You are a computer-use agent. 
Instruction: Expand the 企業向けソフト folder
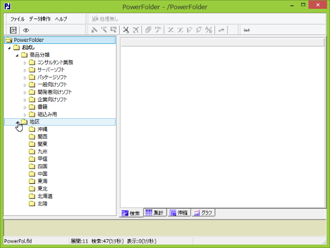pyautogui.click(x=25, y=100)
